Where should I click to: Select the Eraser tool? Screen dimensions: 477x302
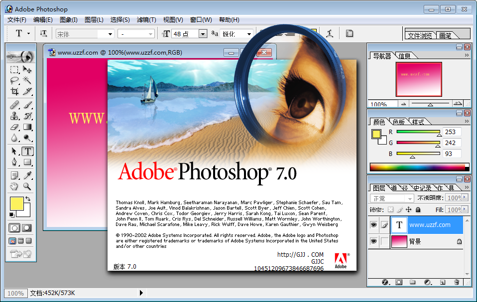click(x=14, y=127)
